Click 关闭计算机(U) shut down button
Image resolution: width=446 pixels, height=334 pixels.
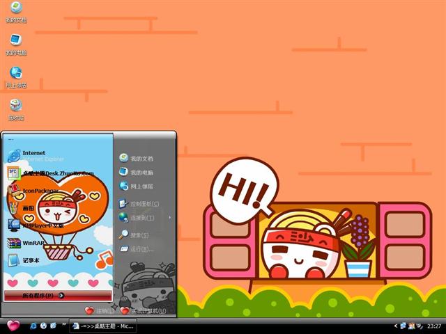click(x=144, y=310)
